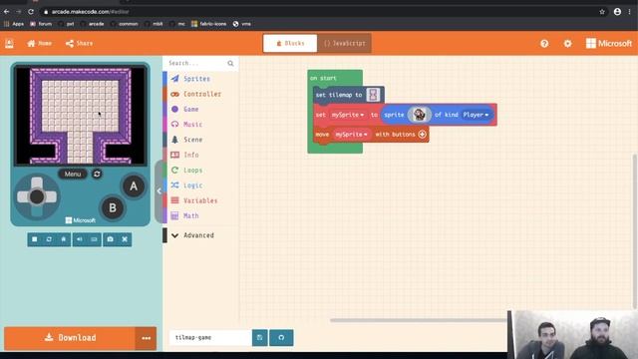Select the on start block
This screenshot has height=359, width=638.
tap(323, 78)
